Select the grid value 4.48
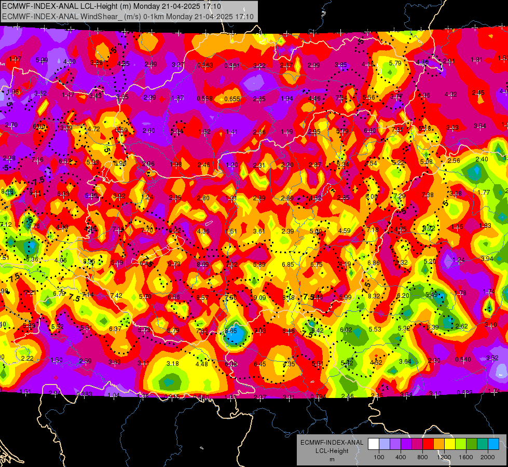Image resolution: width=508 pixels, height=467 pixels. pos(201,364)
